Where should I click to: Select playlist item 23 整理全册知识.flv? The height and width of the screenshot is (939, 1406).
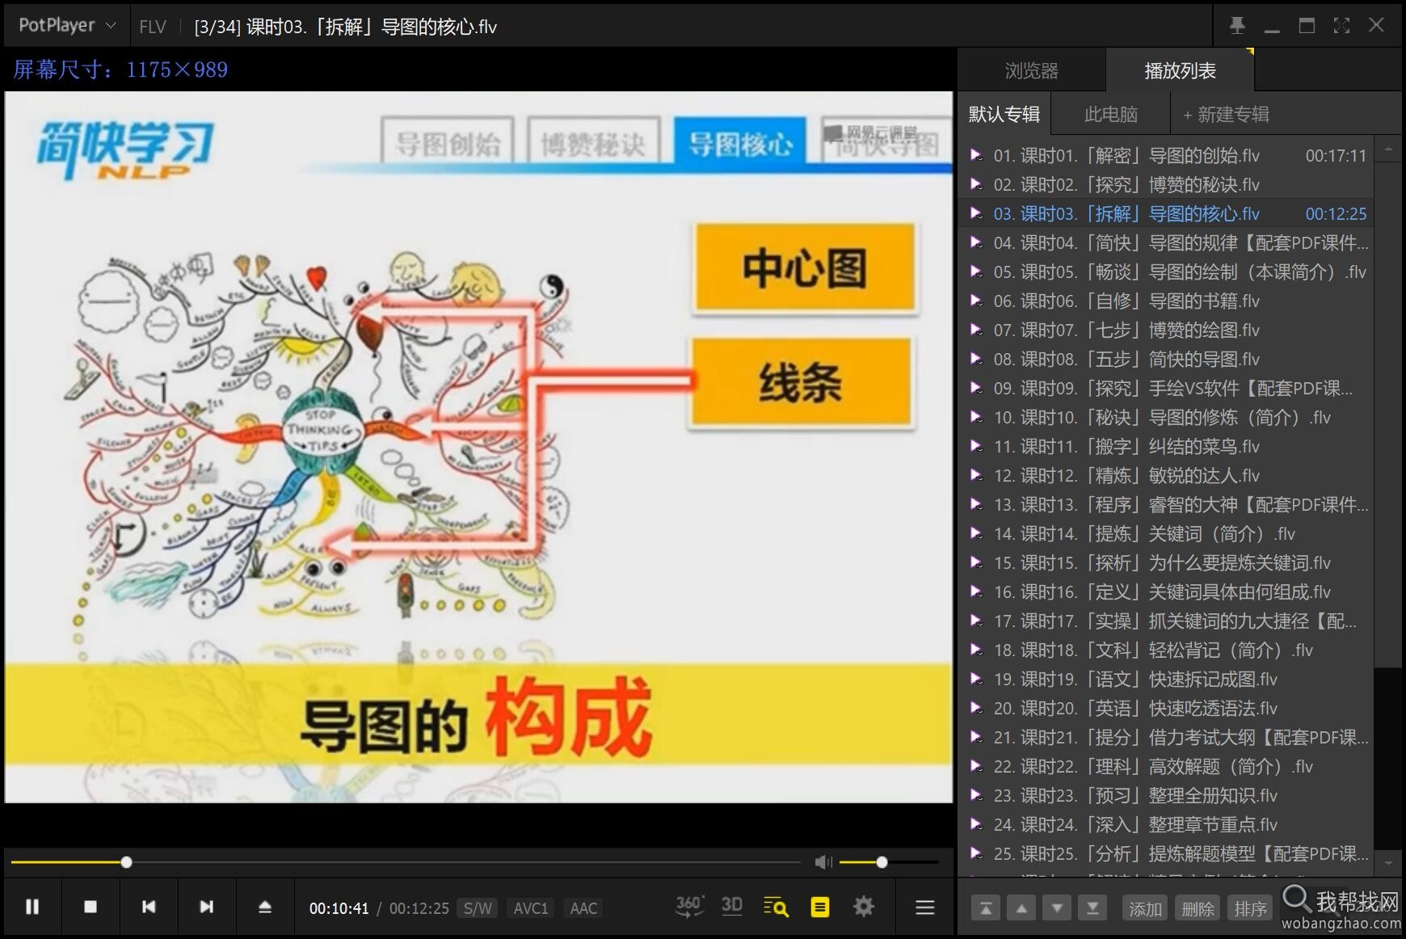coord(1168,795)
